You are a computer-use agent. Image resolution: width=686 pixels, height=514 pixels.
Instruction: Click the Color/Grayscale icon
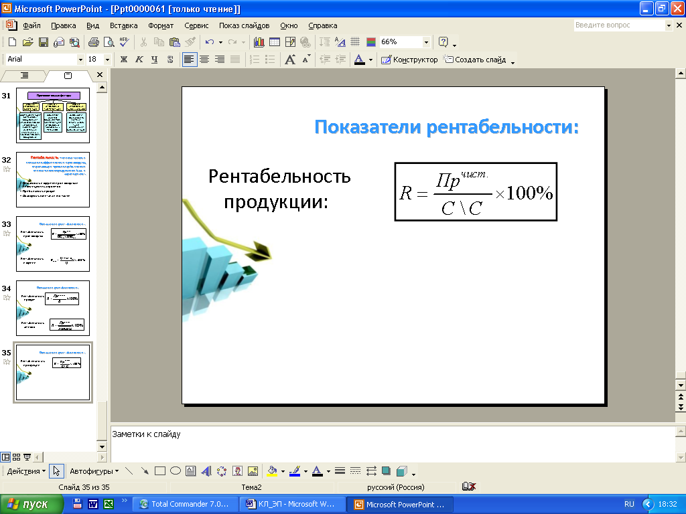coord(371,42)
